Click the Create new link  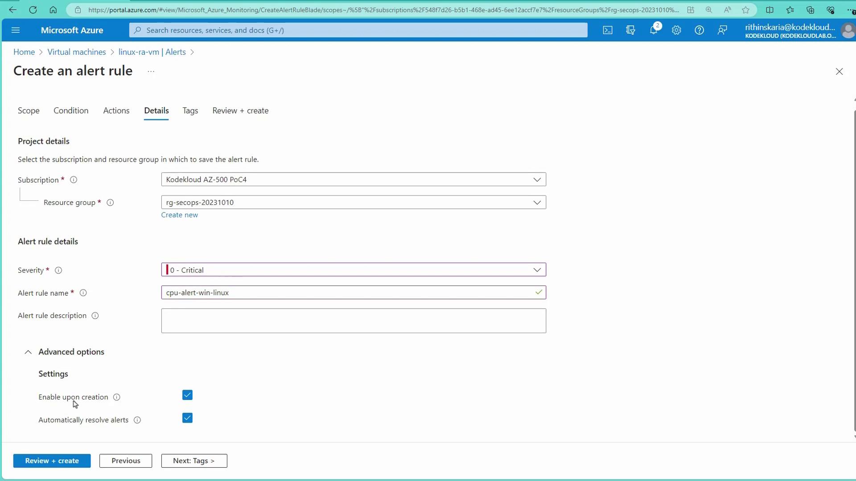point(179,215)
